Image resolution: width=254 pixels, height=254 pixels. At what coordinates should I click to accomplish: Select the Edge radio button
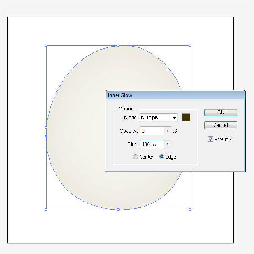162,157
